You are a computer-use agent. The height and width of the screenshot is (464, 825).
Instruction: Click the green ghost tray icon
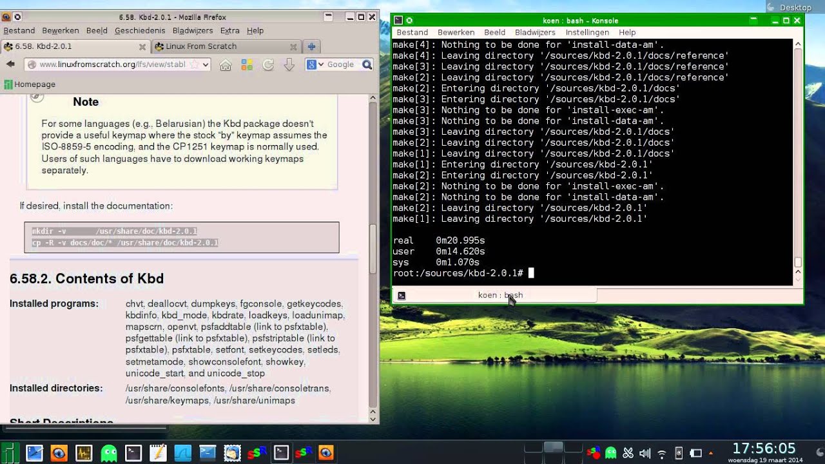611,453
